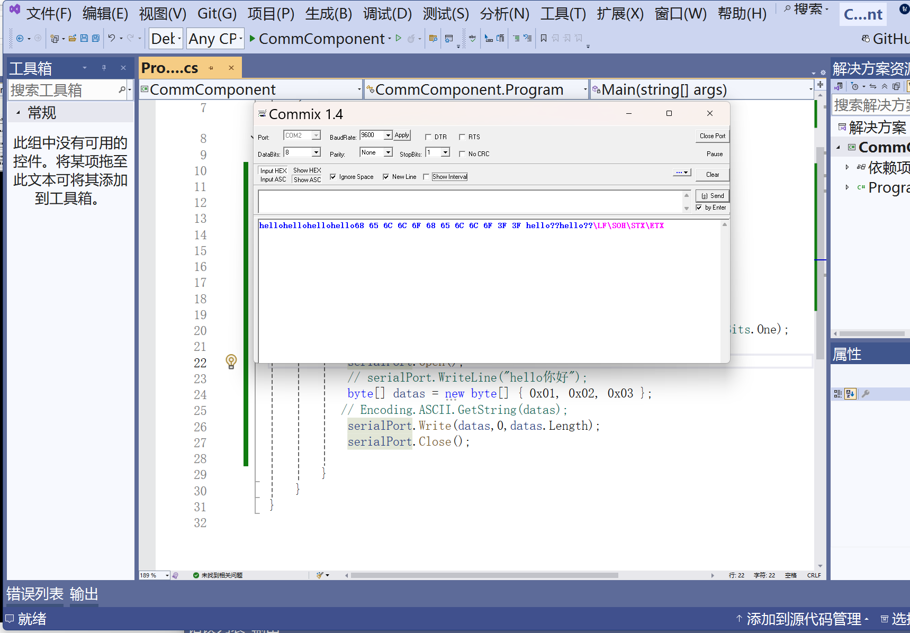Click the alphabetical sort icon in Properties panel
This screenshot has width=910, height=633.
click(850, 394)
